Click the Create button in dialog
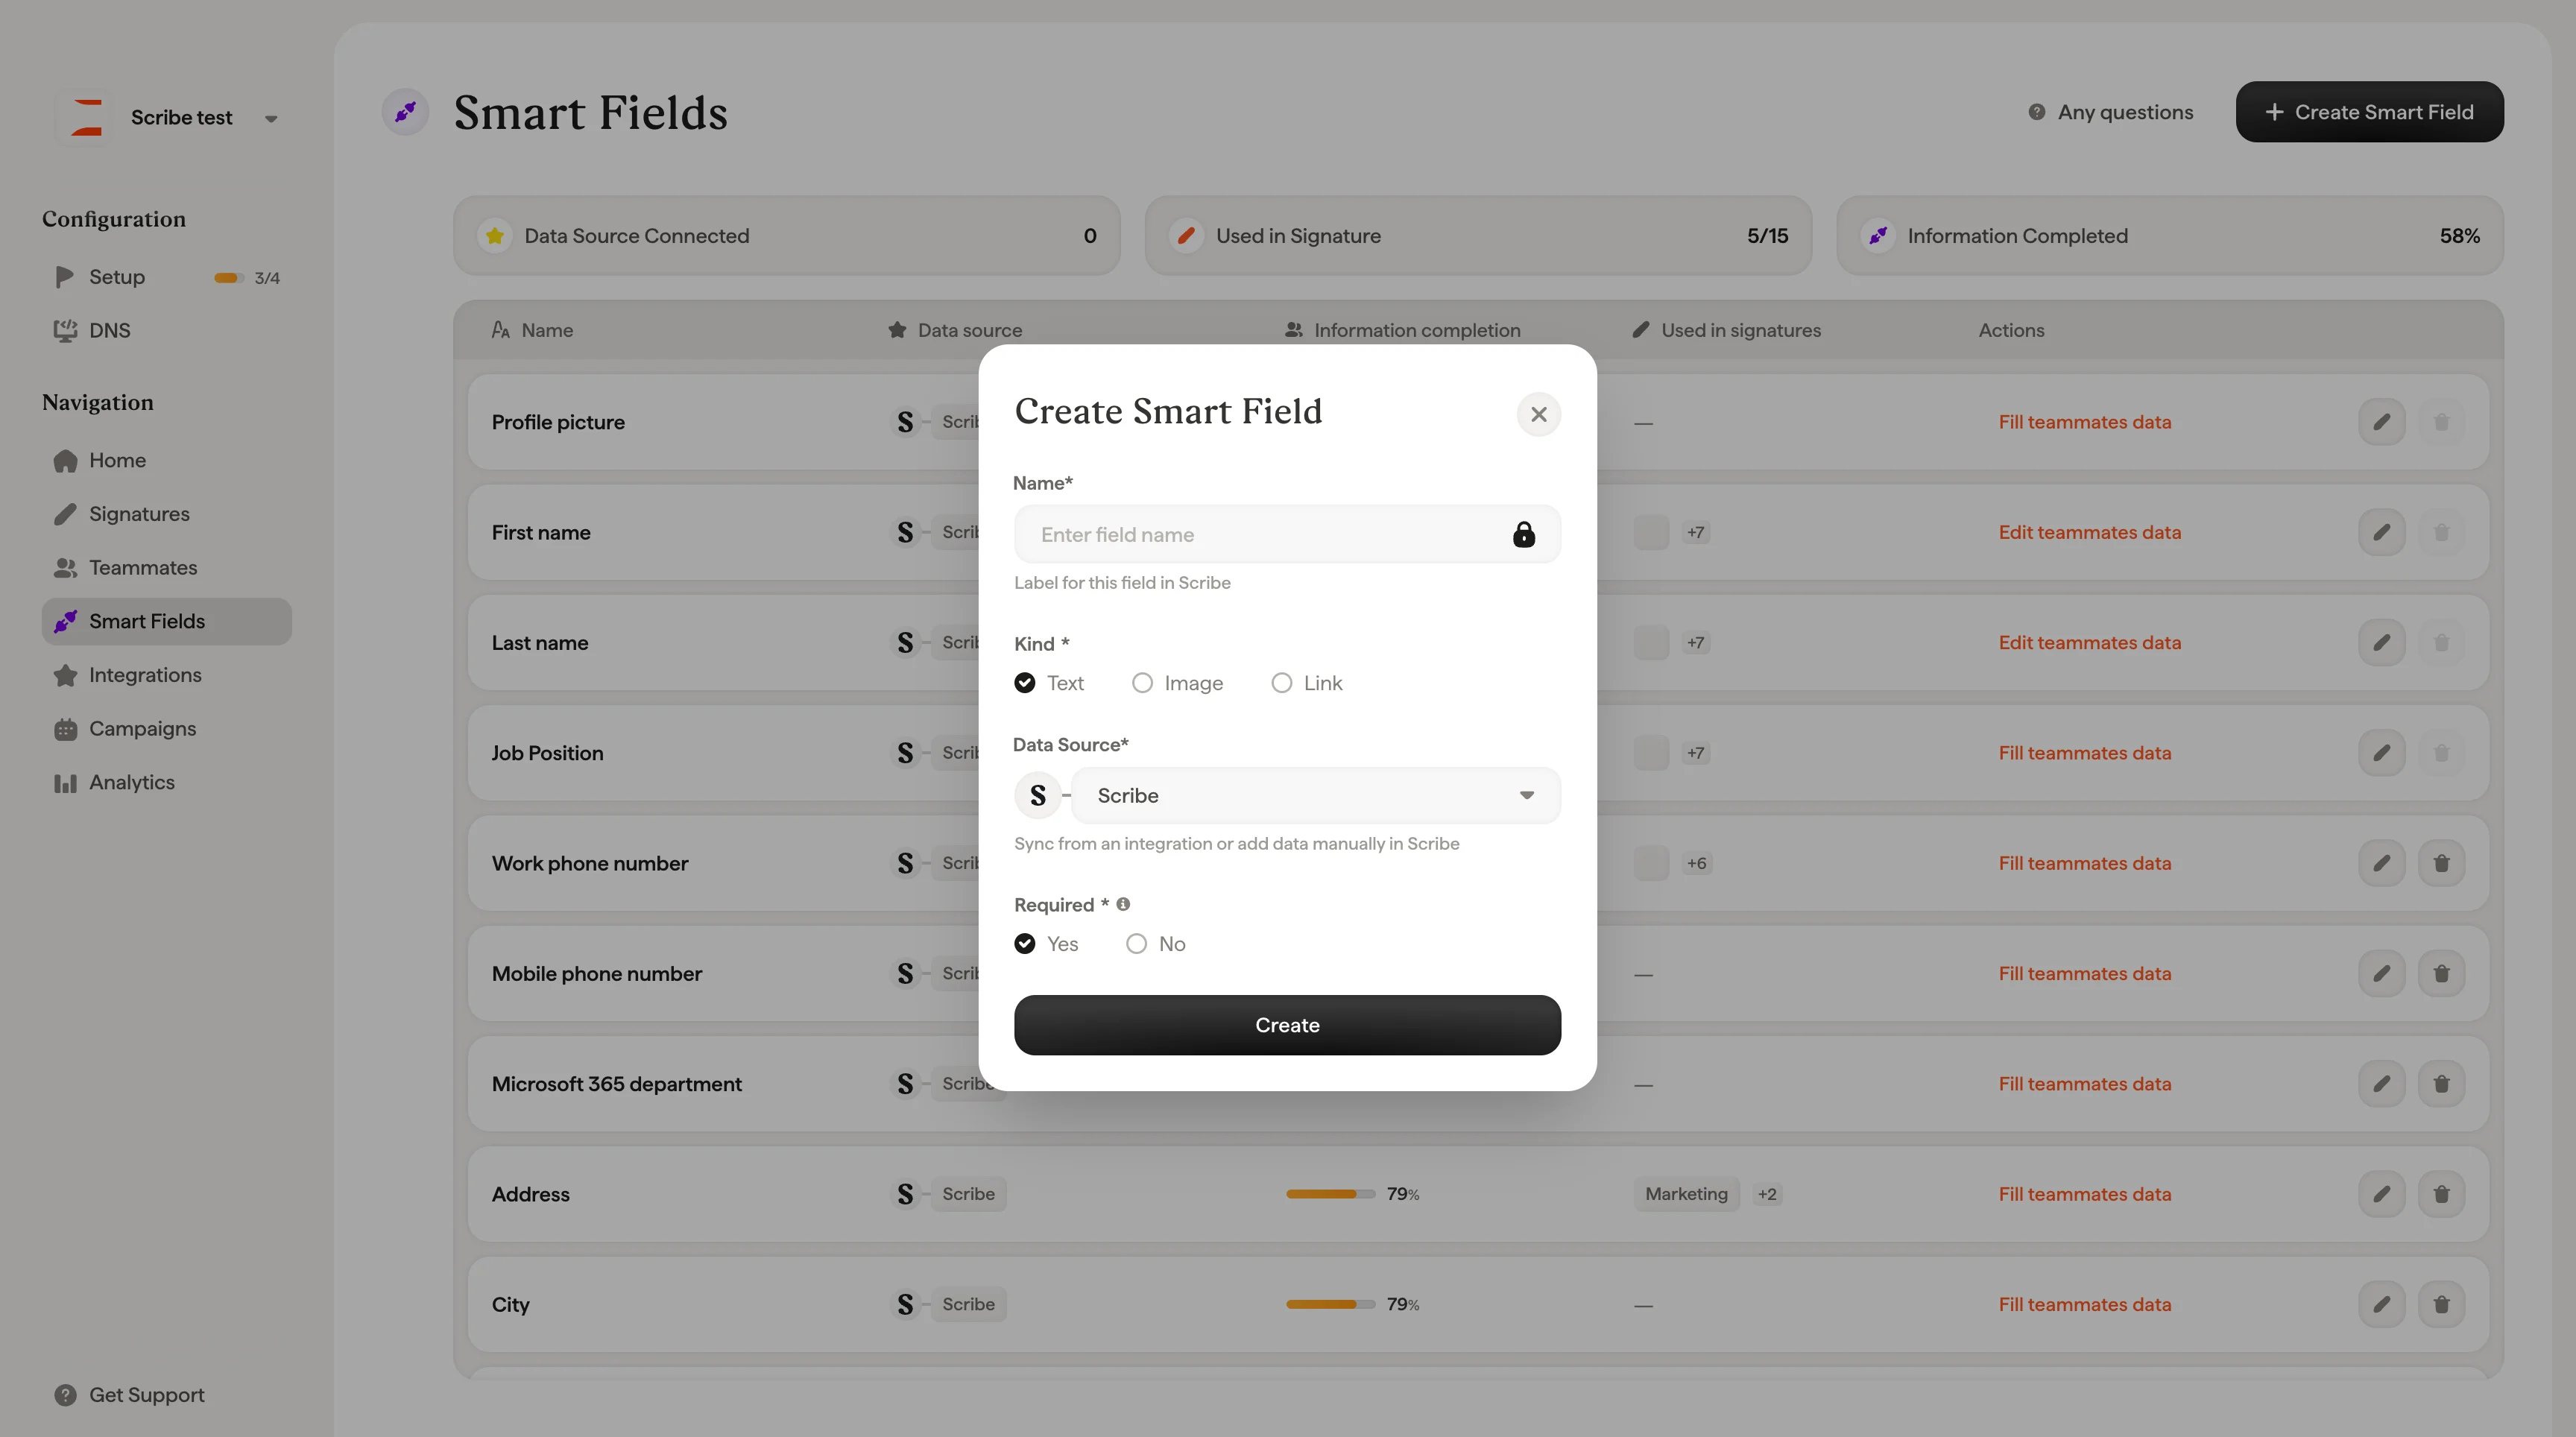The height and width of the screenshot is (1437, 2576). click(1287, 1025)
